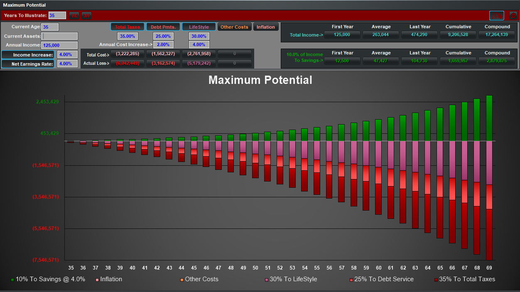Click Total Income Average 263,044

tap(381, 35)
